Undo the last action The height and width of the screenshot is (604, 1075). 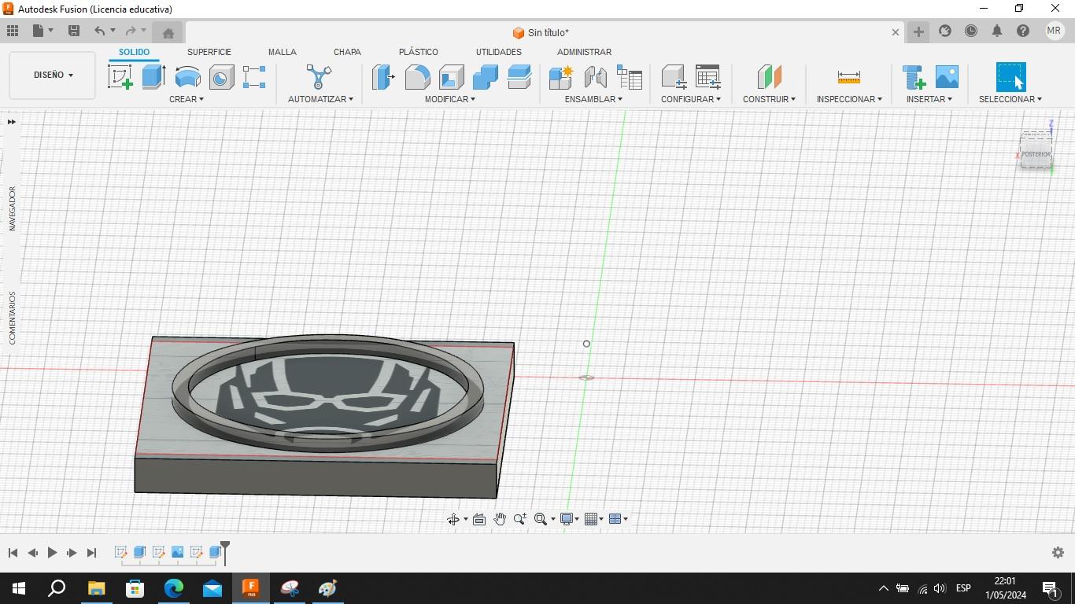click(x=99, y=31)
